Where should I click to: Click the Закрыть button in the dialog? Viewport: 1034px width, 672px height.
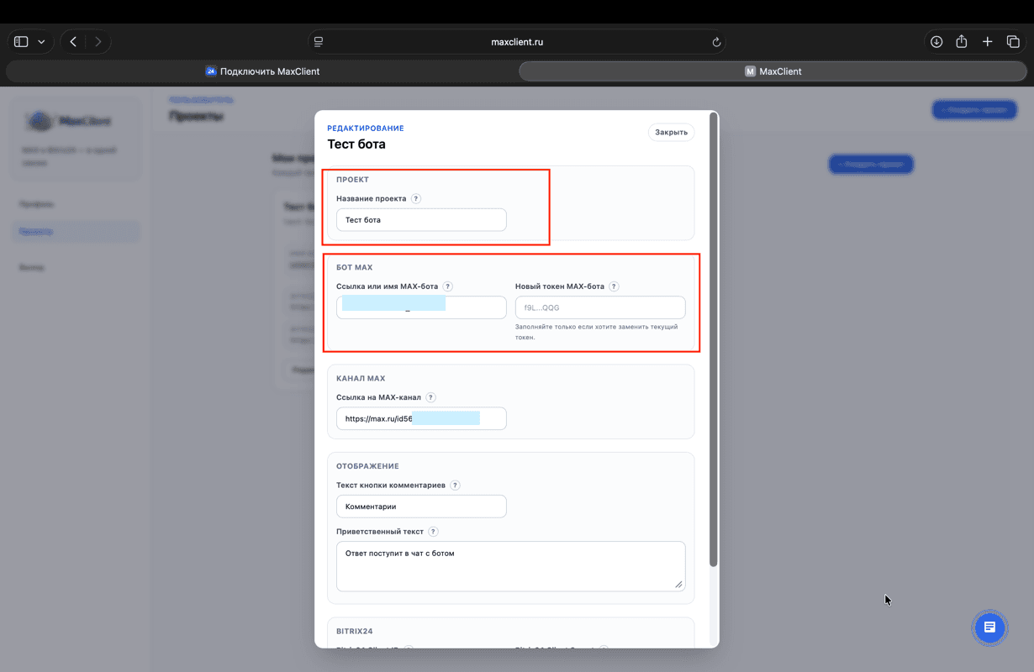click(x=671, y=132)
